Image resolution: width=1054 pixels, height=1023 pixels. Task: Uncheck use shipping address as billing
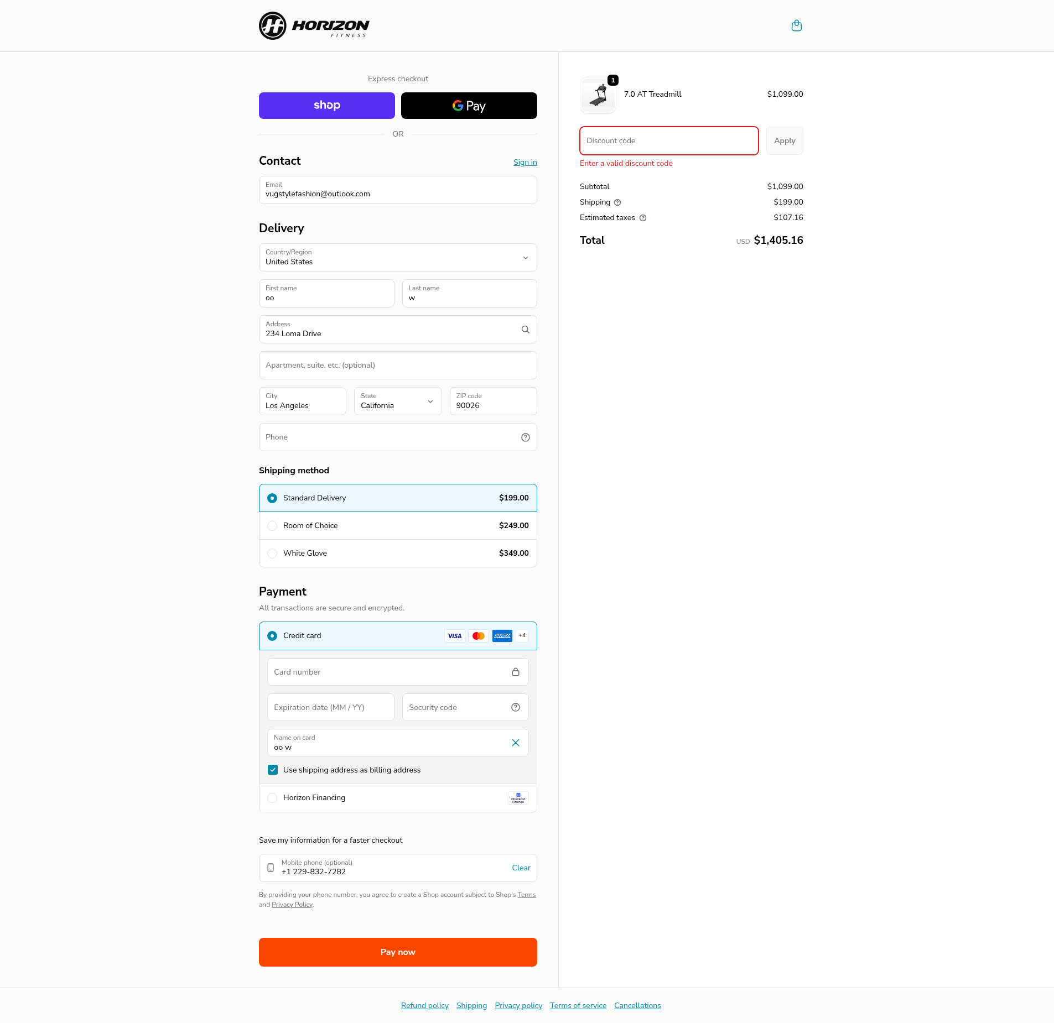273,770
